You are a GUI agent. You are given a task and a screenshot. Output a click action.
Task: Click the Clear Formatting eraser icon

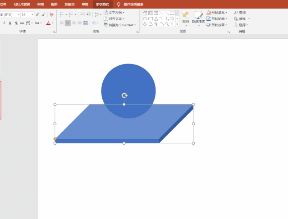pyautogui.click(x=51, y=15)
